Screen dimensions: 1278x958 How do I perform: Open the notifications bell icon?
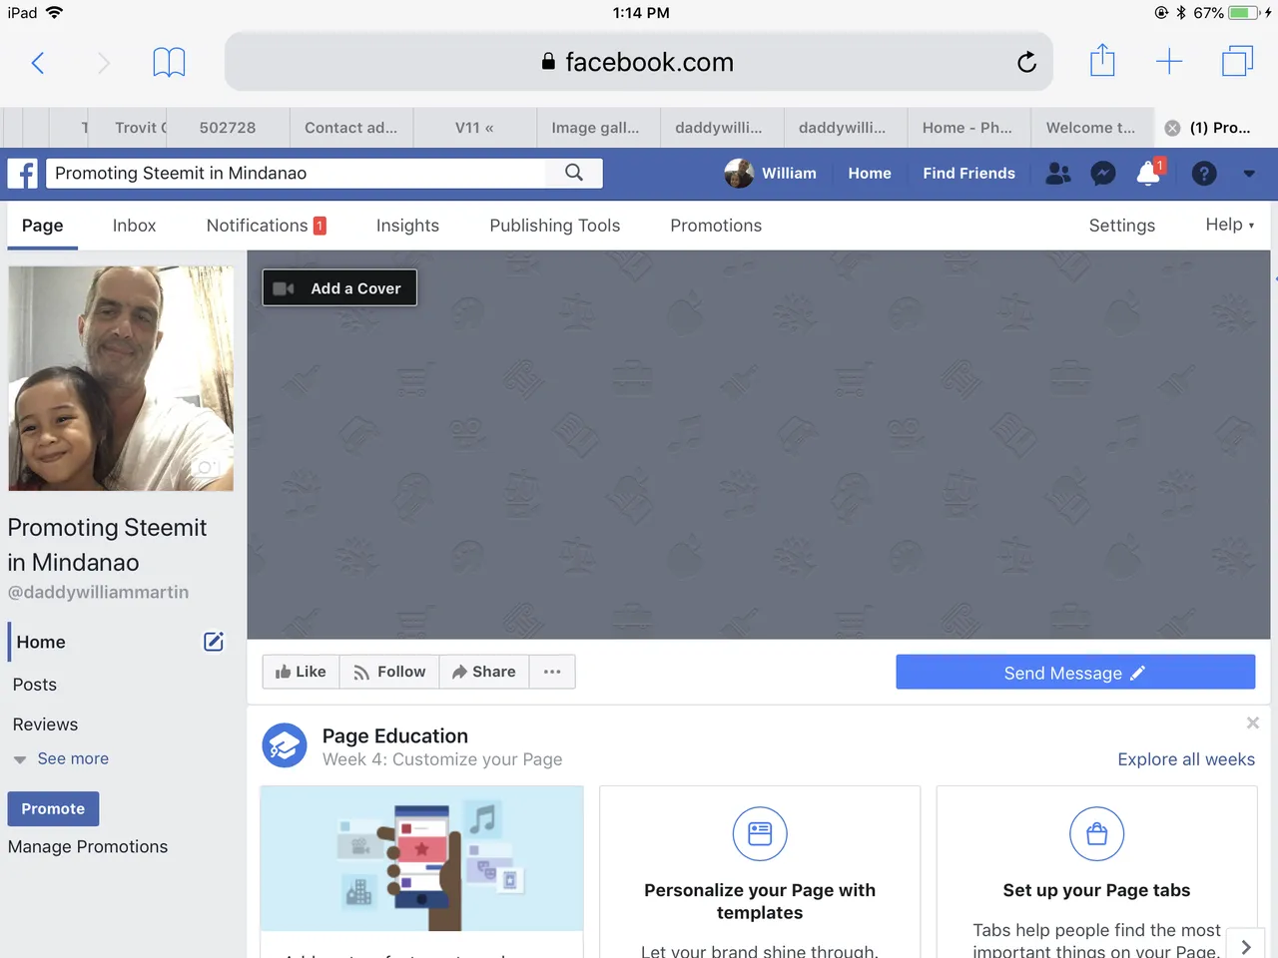coord(1149,173)
